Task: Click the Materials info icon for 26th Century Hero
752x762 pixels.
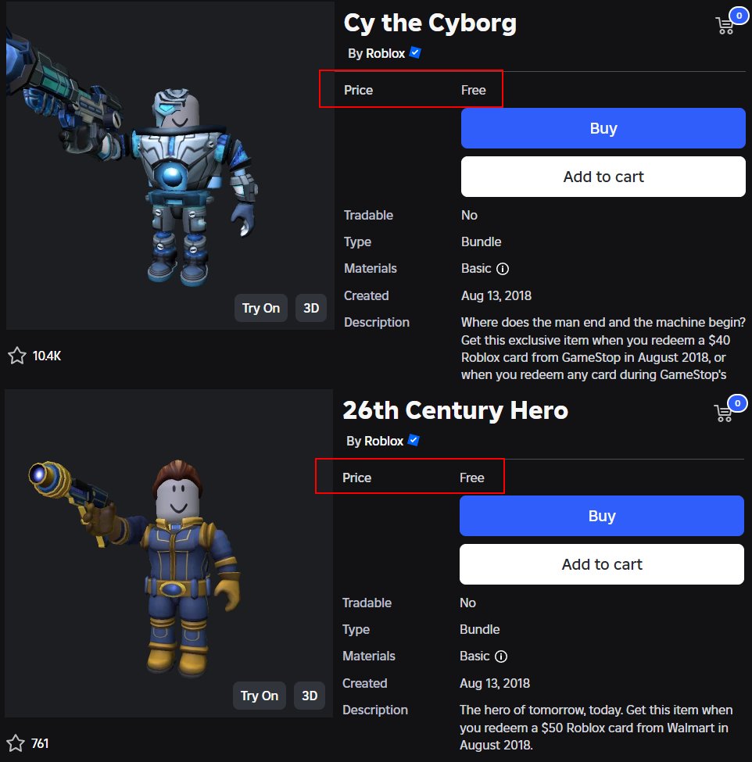Action: [501, 656]
